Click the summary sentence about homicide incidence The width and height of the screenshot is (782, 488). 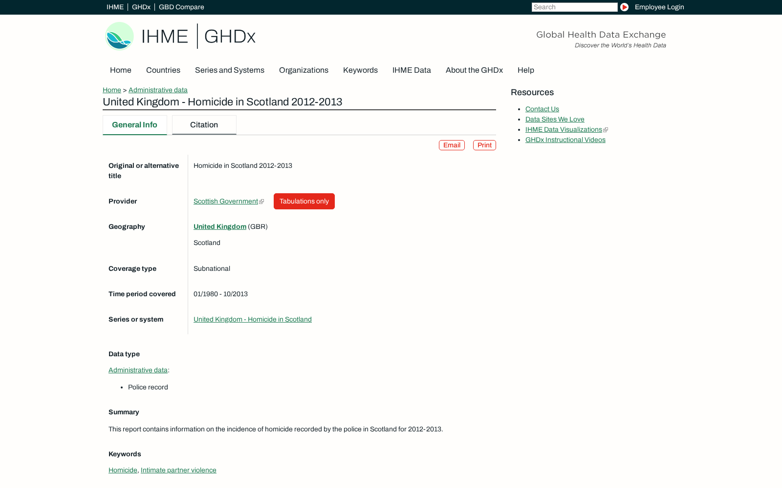click(276, 429)
